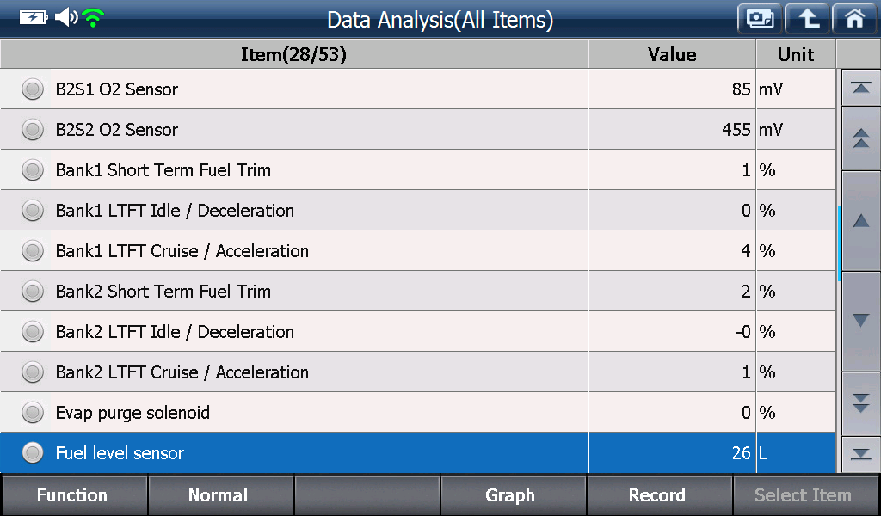Select the Bank1 Short Term Fuel Trim radio
Viewport: 881px width, 516px height.
point(33,170)
